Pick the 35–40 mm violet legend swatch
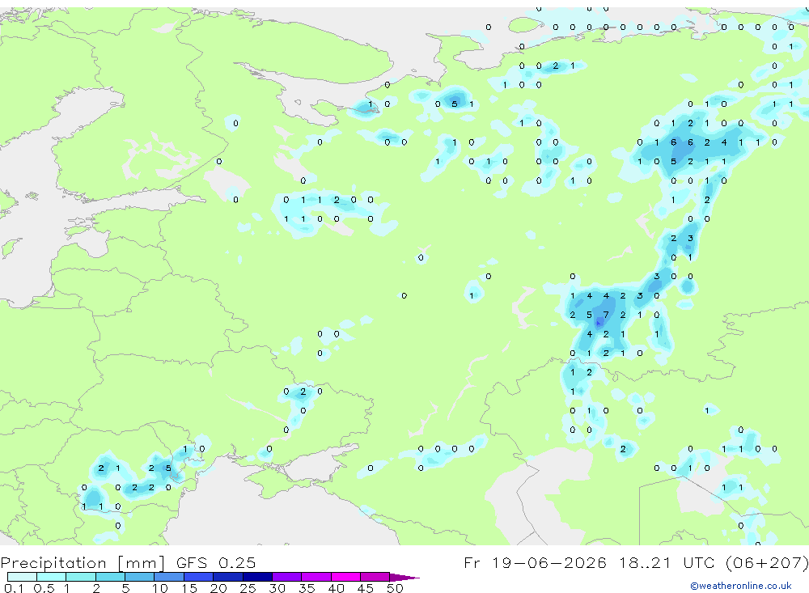Viewport: 809px width, 593px height. click(316, 577)
